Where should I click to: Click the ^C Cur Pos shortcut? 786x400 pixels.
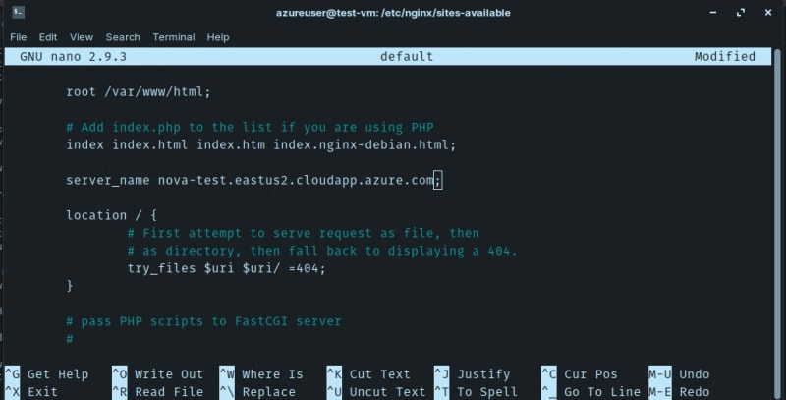(x=580, y=374)
